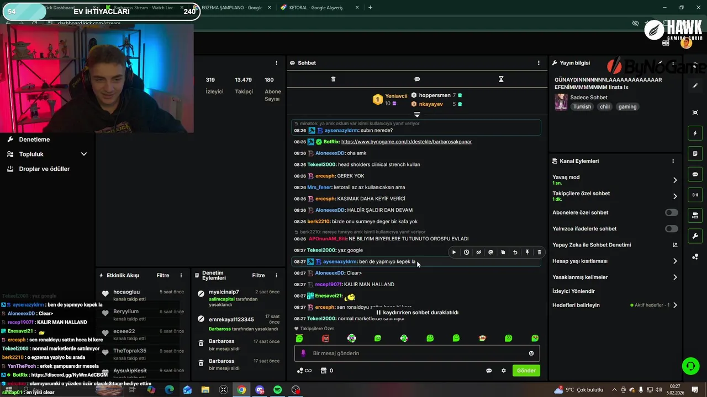This screenshot has width=707, height=397.
Task: Click the undo arrow icon in the message action bar
Action: coord(515,253)
